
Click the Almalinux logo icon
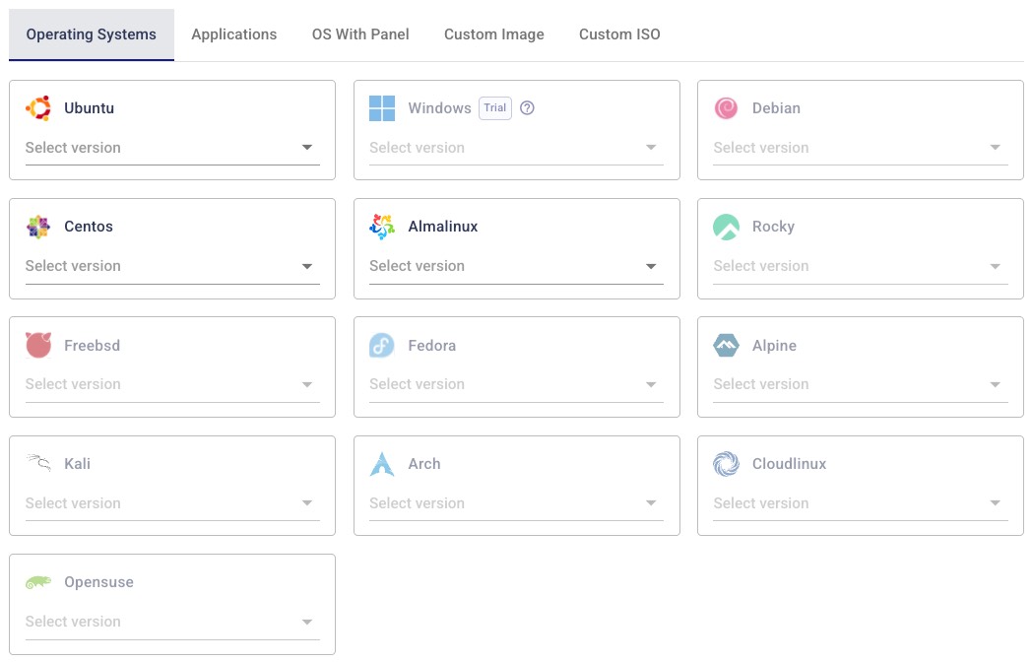pyautogui.click(x=382, y=227)
